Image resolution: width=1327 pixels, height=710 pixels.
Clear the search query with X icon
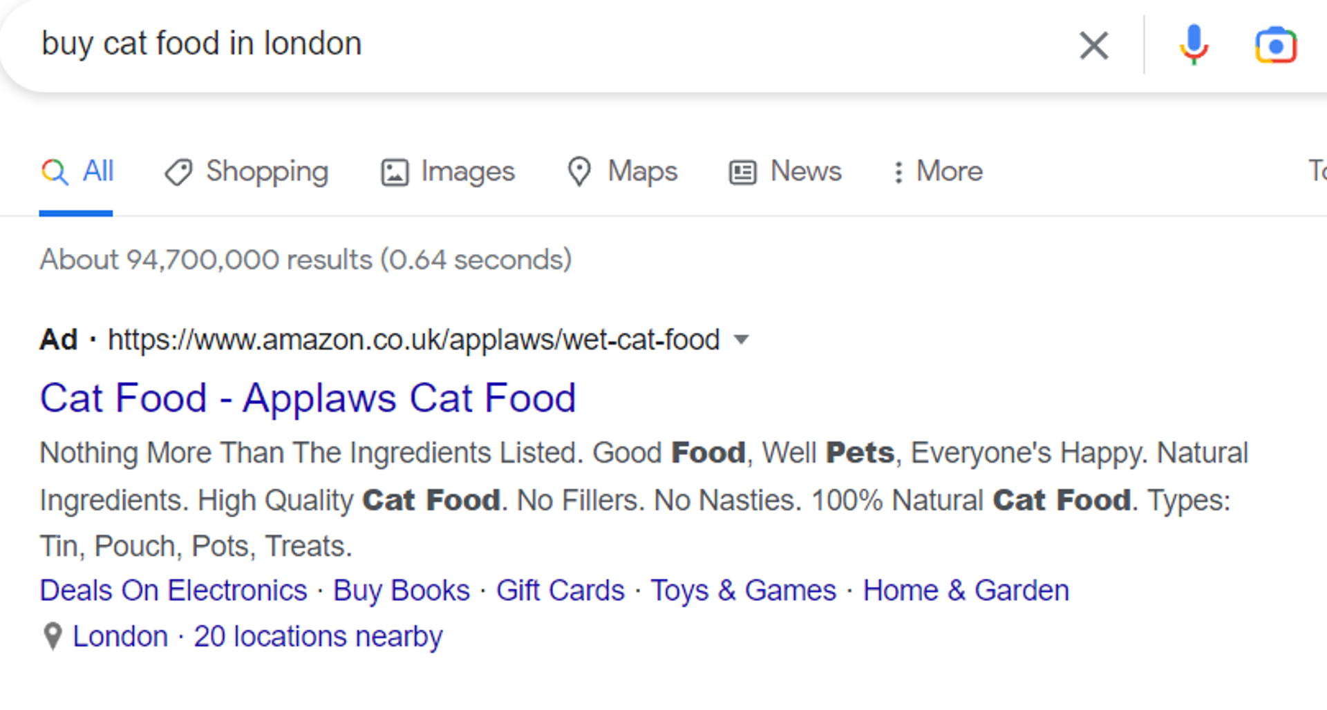click(1093, 46)
